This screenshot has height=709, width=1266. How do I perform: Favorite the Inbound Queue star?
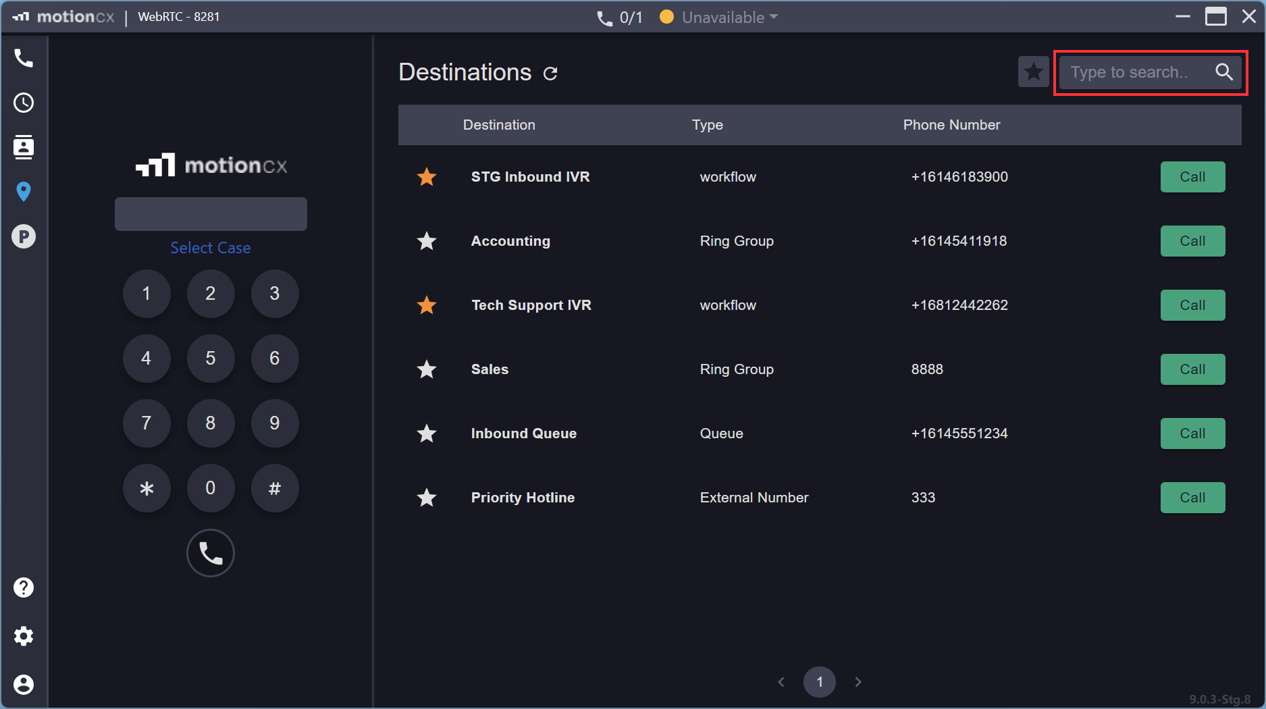[427, 434]
